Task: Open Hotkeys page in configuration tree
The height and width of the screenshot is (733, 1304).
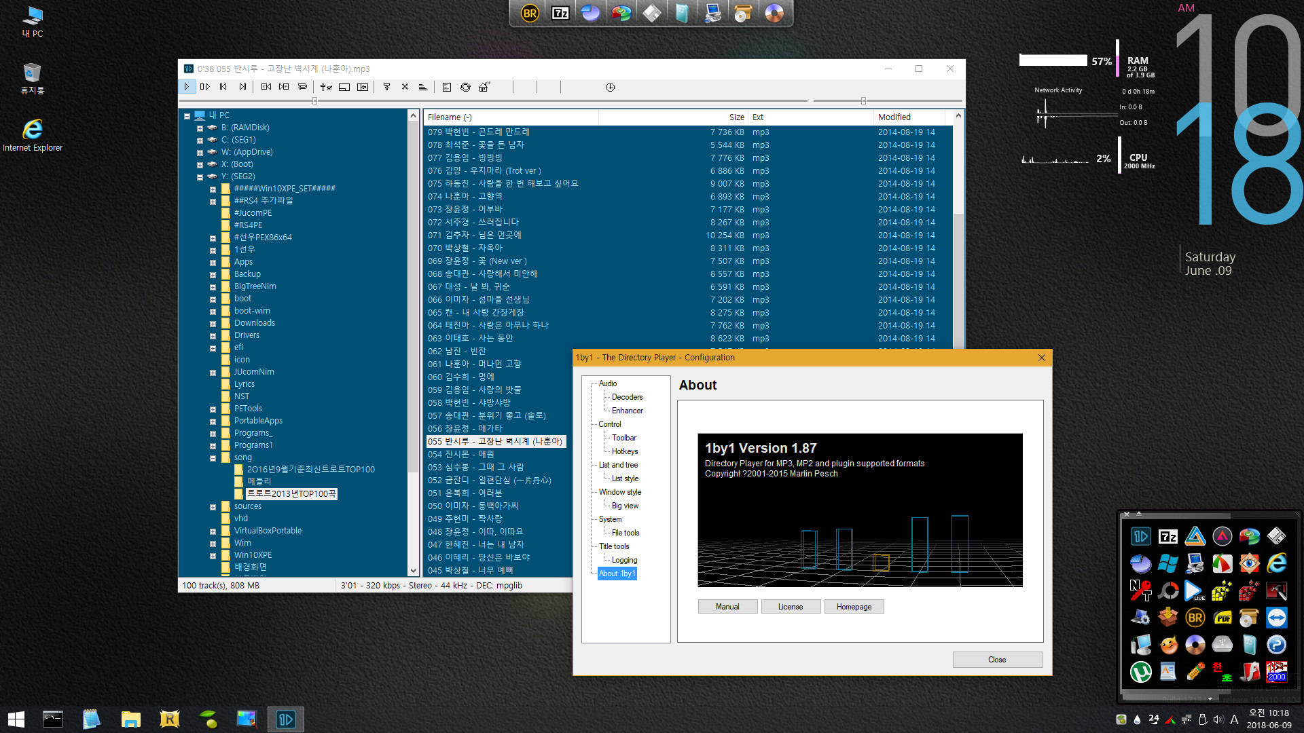Action: point(625,451)
